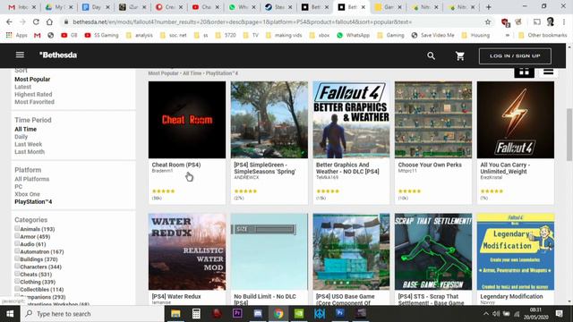Screen dimensions: 573x322
Task: Open the Bethesda hamburger menu
Action: (20, 55)
